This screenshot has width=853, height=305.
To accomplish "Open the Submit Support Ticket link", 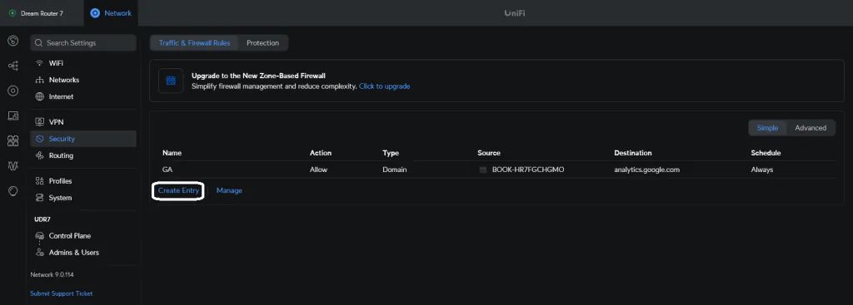I will pyautogui.click(x=62, y=293).
